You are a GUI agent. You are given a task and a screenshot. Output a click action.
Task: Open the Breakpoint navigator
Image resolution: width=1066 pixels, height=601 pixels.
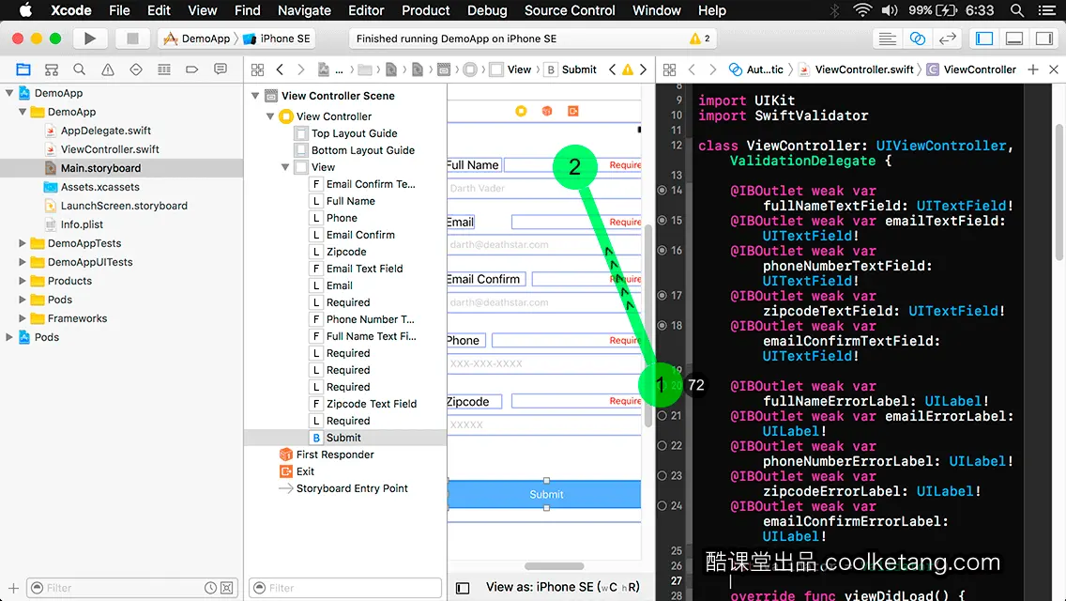(x=191, y=69)
